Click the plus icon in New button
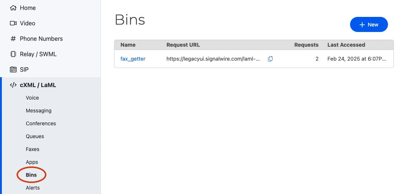 tap(362, 25)
